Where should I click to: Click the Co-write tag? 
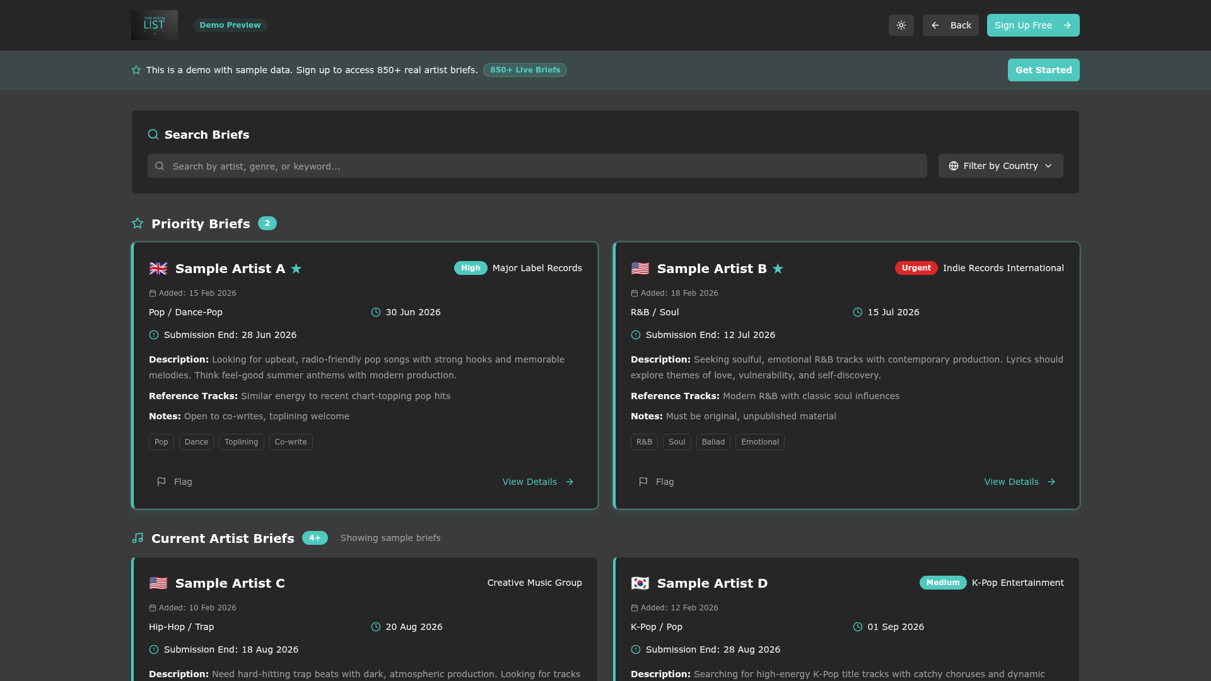click(x=291, y=442)
